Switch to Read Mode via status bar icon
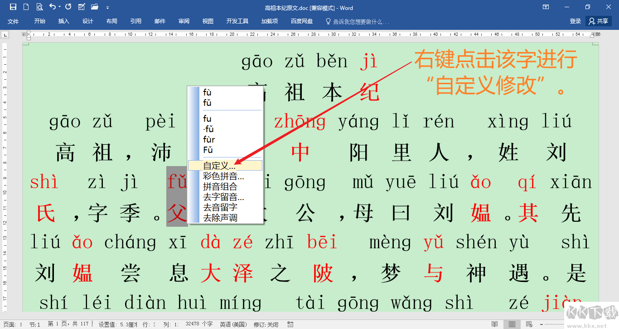This screenshot has width=619, height=329. 494,324
